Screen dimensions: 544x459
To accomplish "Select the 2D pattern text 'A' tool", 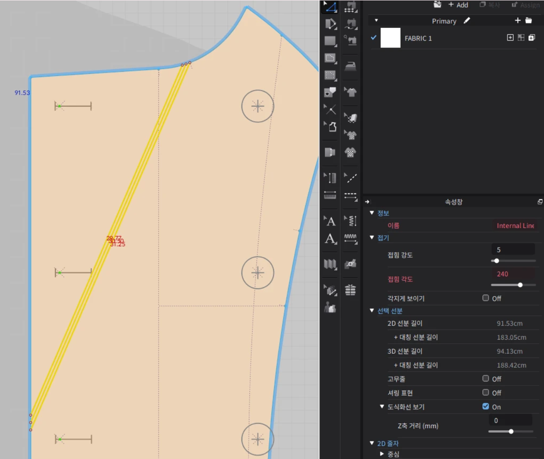I will pos(330,221).
